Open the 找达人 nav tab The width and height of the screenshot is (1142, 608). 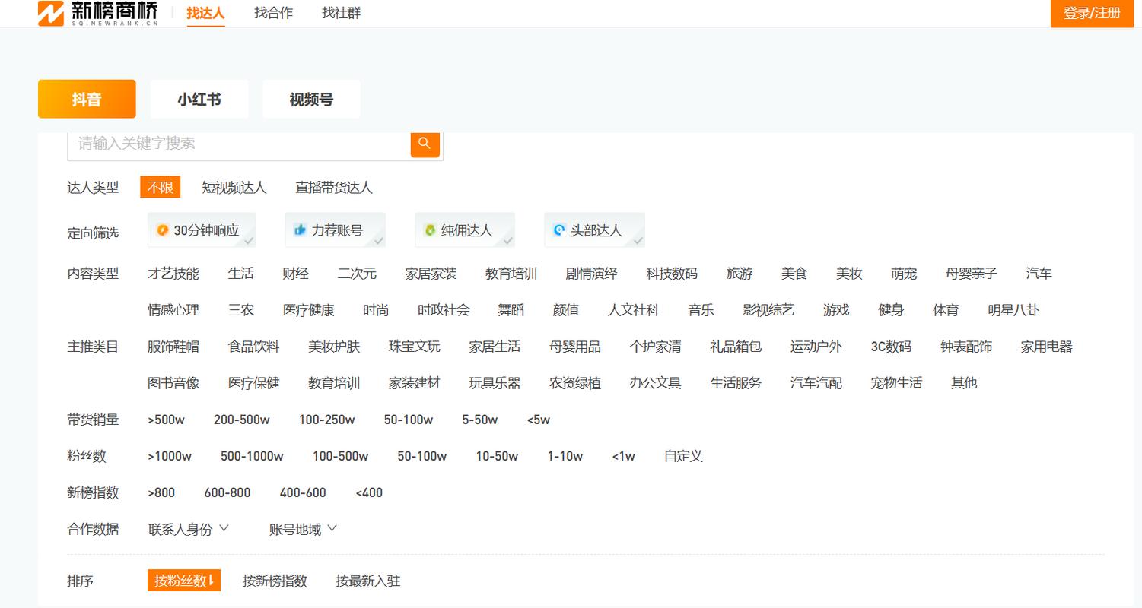pyautogui.click(x=205, y=13)
